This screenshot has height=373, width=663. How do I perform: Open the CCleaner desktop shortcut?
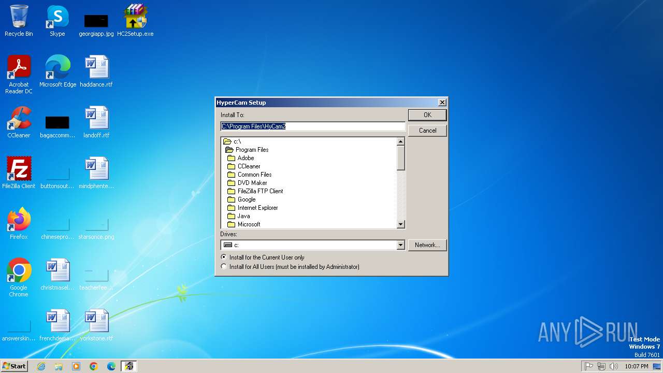19,122
